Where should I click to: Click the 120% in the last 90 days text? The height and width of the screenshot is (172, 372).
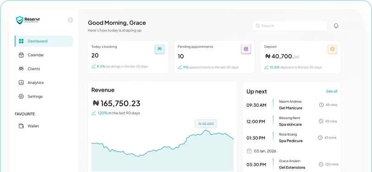pyautogui.click(x=119, y=113)
